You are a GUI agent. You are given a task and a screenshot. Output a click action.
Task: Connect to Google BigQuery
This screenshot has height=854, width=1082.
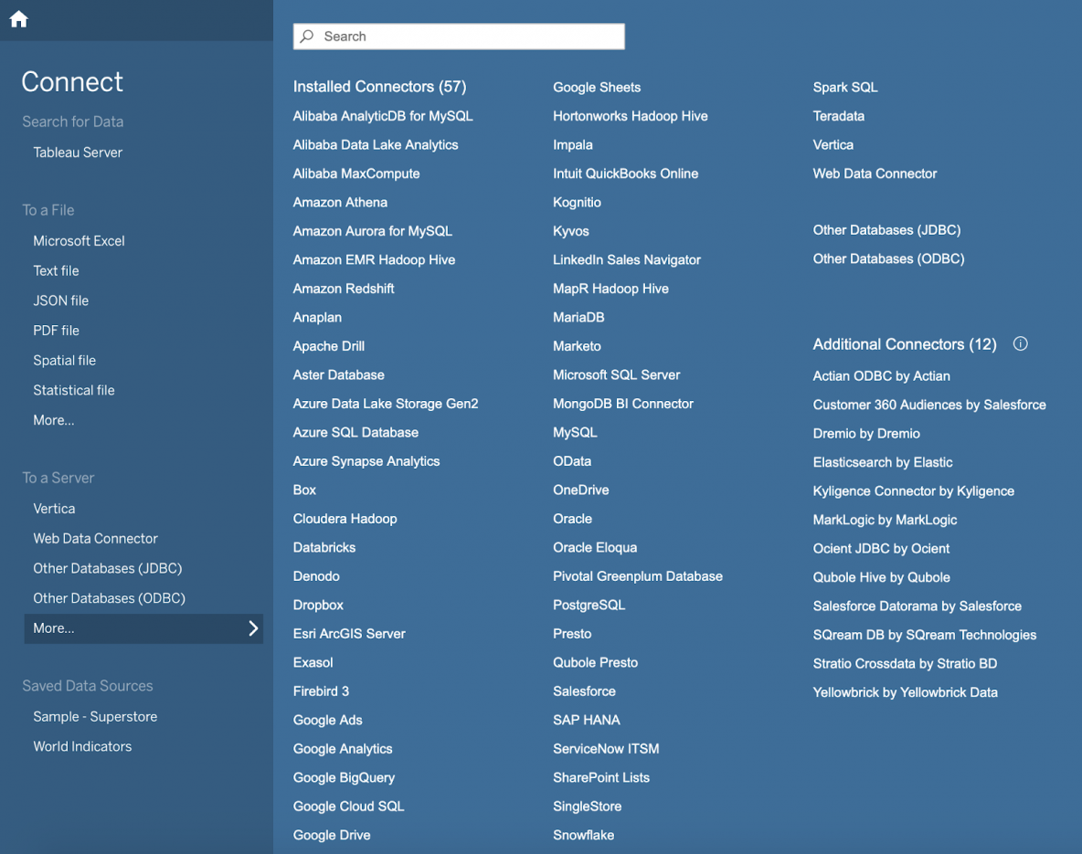344,777
